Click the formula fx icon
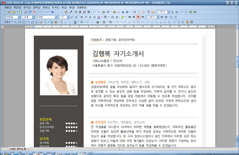The height and width of the screenshot is (155, 239). [123, 12]
